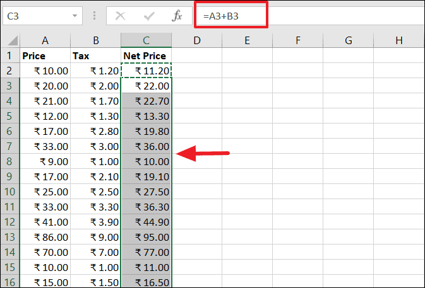Click cell A8 showing ₹ 9.00
Image resolution: width=425 pixels, height=288 pixels.
coord(45,161)
